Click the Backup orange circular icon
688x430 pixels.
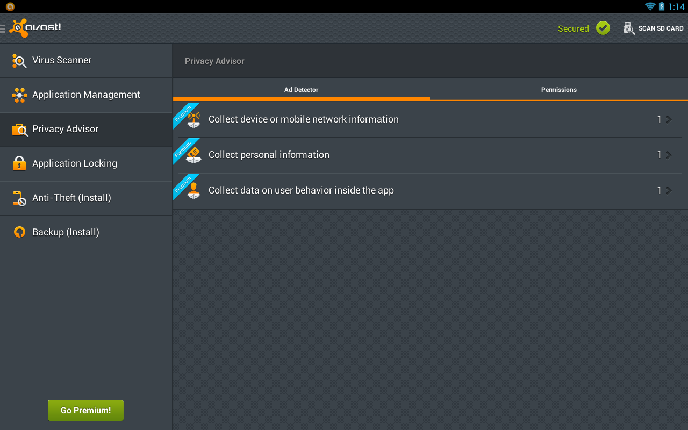(x=19, y=232)
